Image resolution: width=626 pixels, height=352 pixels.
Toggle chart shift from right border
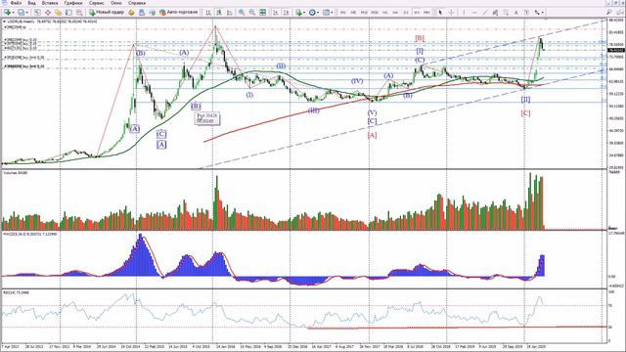287,13
